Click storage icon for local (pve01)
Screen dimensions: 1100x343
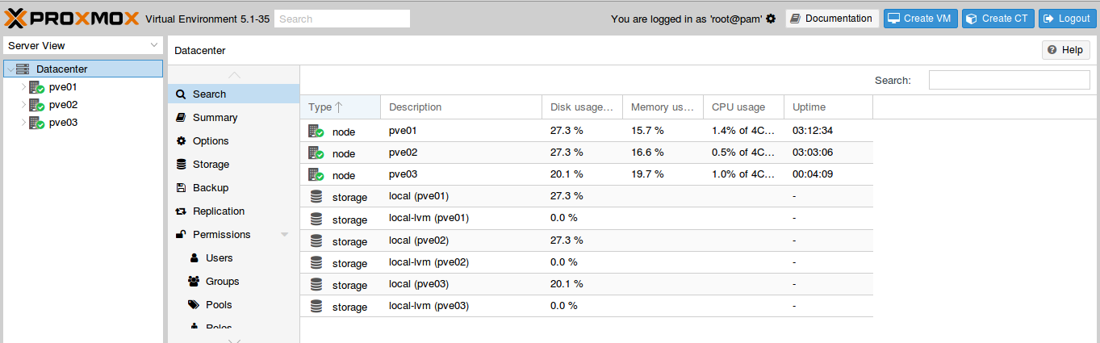point(316,197)
